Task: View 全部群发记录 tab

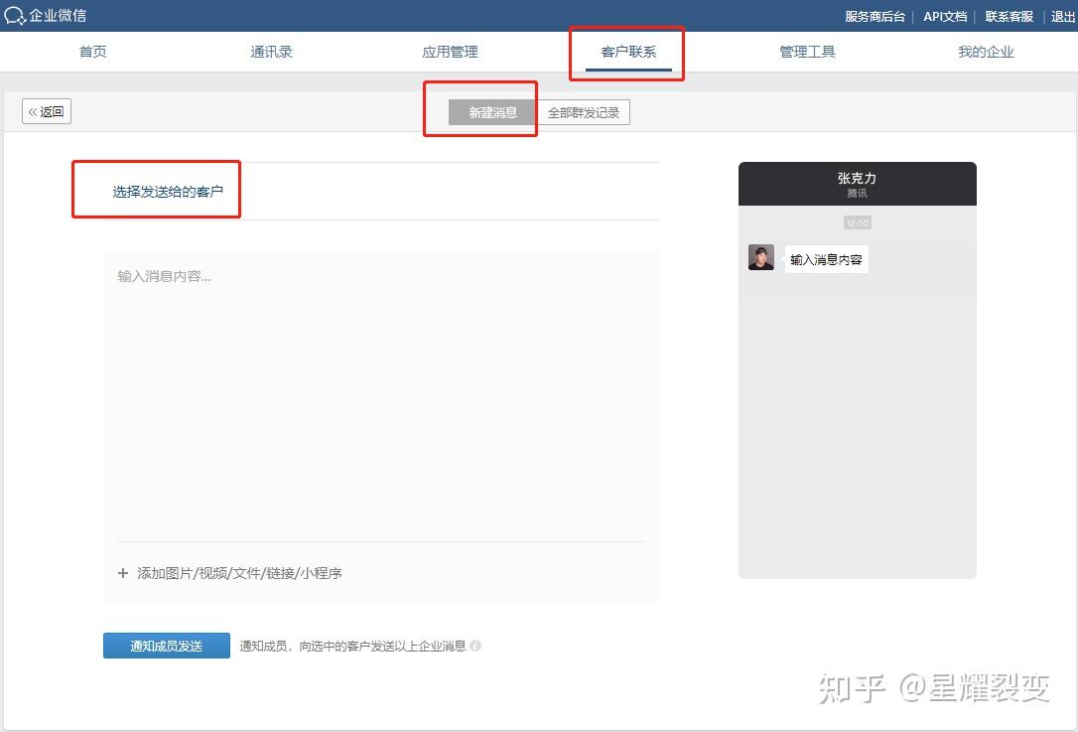Action: click(583, 112)
